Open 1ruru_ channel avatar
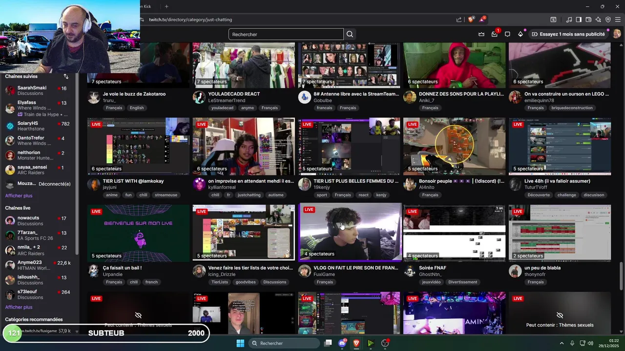Image resolution: width=625 pixels, height=351 pixels. (x=94, y=97)
